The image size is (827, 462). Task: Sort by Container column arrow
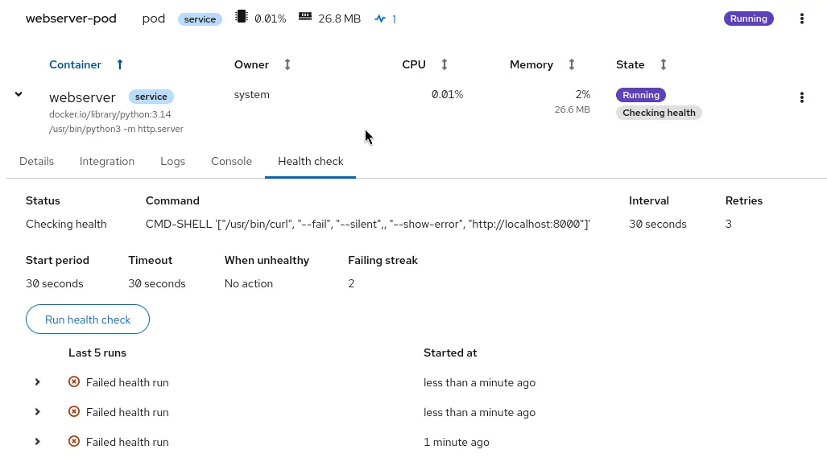pos(120,64)
